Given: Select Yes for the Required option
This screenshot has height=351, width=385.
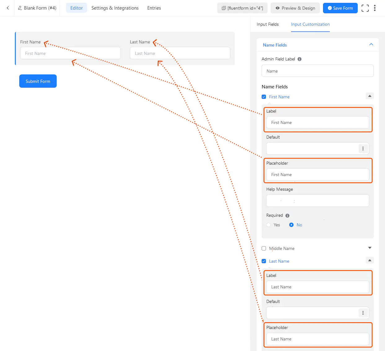Looking at the screenshot, I should point(268,224).
